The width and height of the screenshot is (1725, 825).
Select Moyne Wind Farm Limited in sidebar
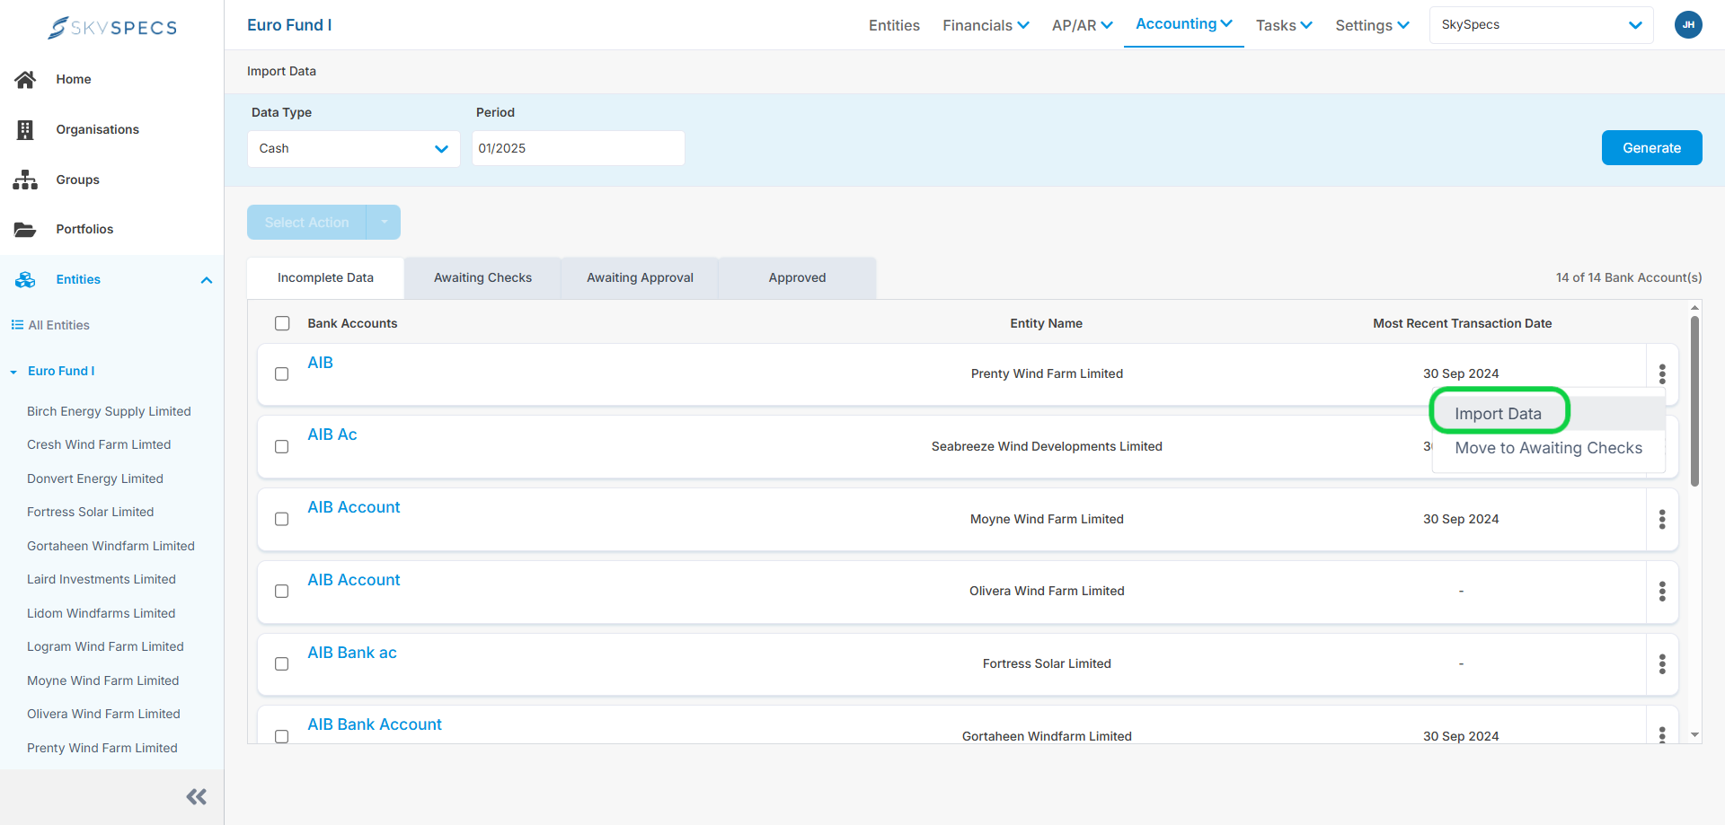pos(102,680)
